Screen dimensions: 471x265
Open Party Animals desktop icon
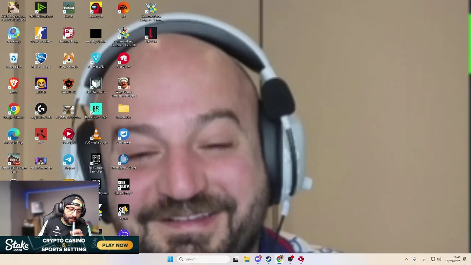click(68, 61)
